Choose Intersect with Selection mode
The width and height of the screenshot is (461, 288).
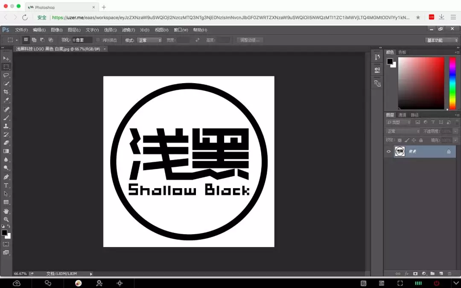click(x=50, y=40)
